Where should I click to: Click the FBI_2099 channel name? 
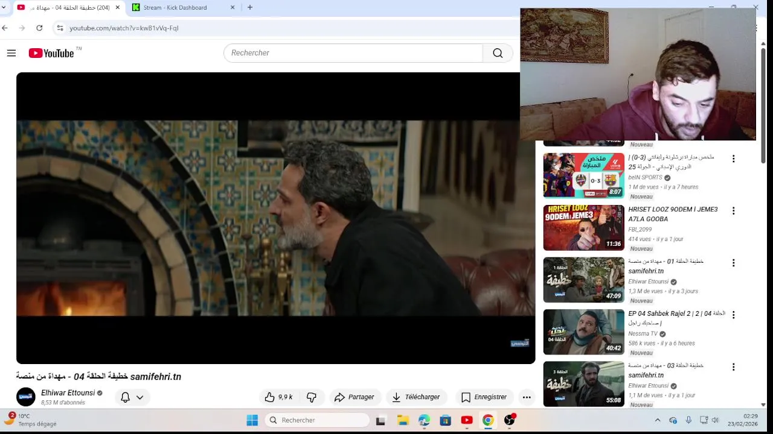[640, 230]
